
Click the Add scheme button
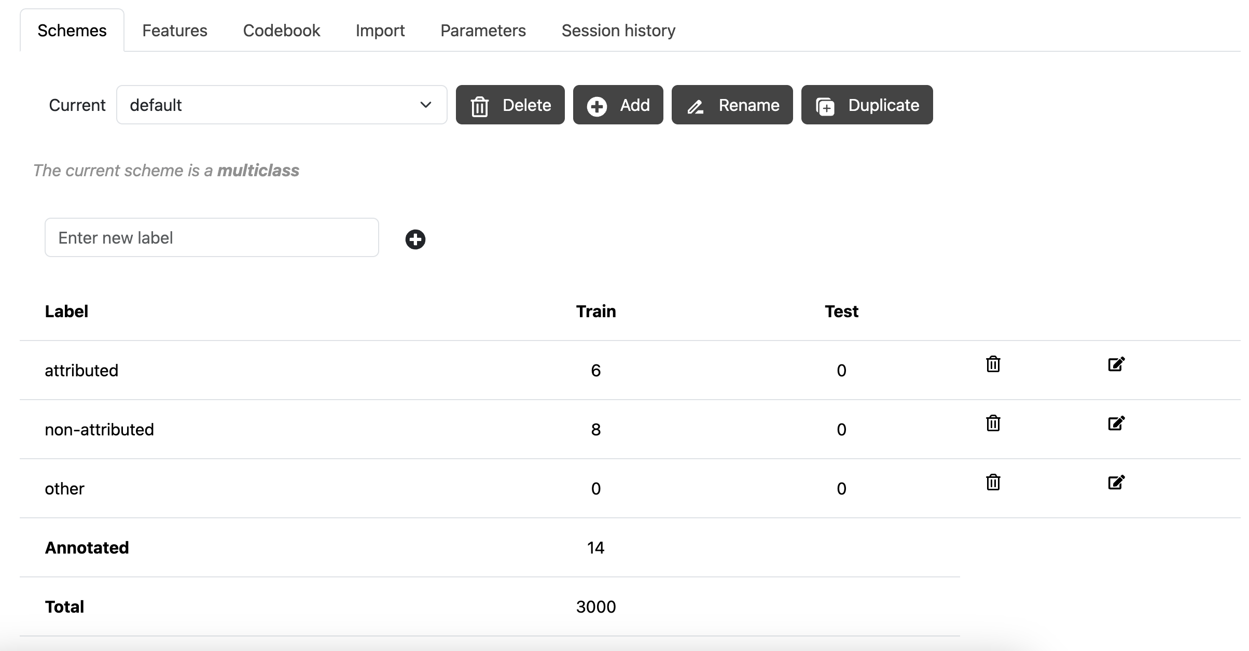tap(618, 105)
